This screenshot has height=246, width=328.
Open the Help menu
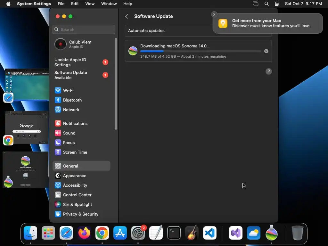click(127, 4)
